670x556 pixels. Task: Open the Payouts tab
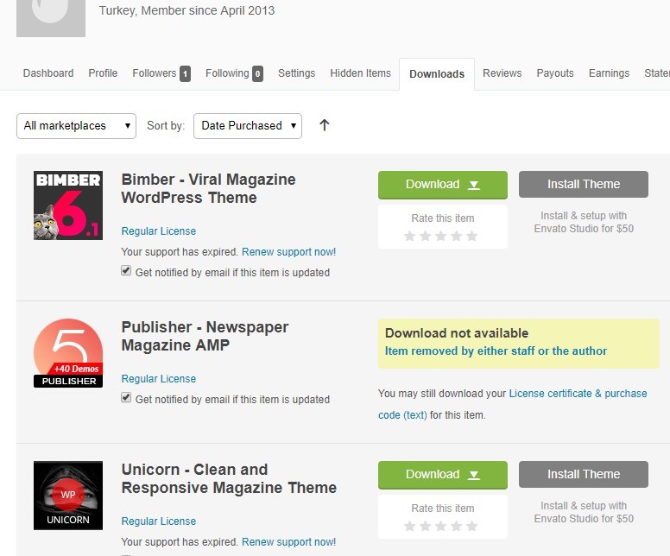coord(555,73)
